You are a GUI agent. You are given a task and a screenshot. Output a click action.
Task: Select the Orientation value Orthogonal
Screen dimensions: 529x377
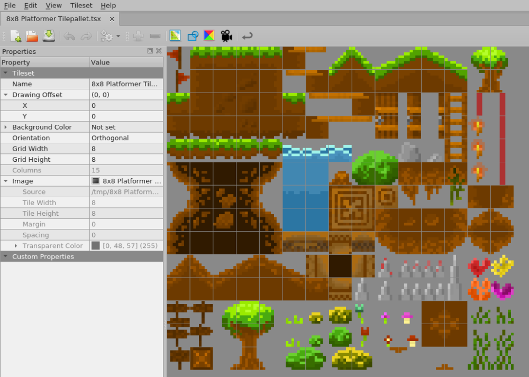126,138
